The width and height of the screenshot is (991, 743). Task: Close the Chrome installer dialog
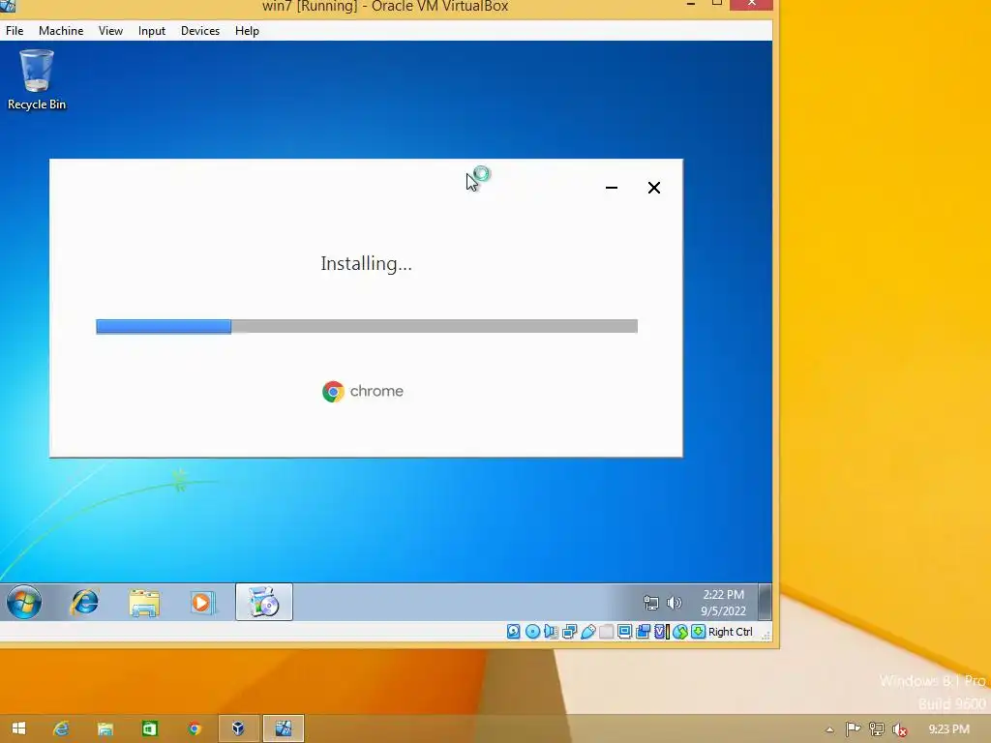click(x=654, y=188)
